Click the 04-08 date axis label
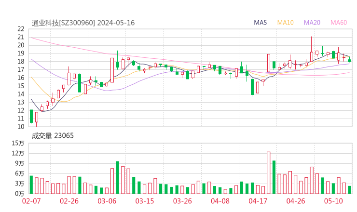 220,201
